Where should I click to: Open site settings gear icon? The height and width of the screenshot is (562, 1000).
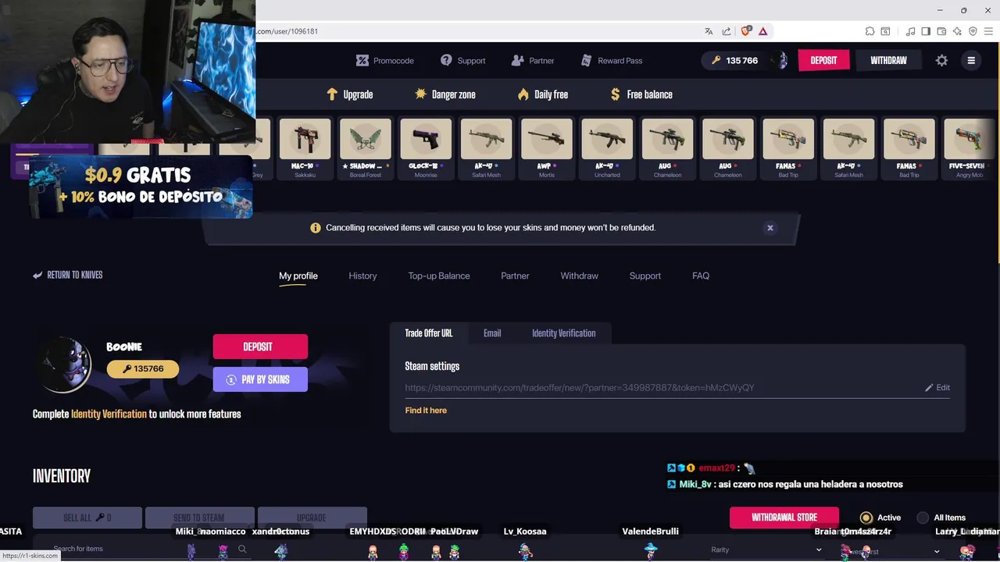(x=941, y=60)
